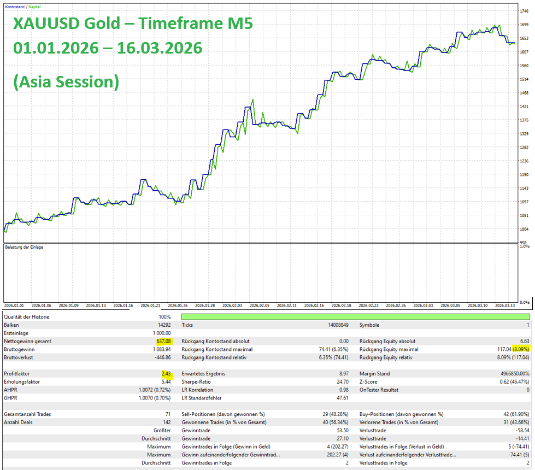Select the Margin Stand value

[515, 374]
